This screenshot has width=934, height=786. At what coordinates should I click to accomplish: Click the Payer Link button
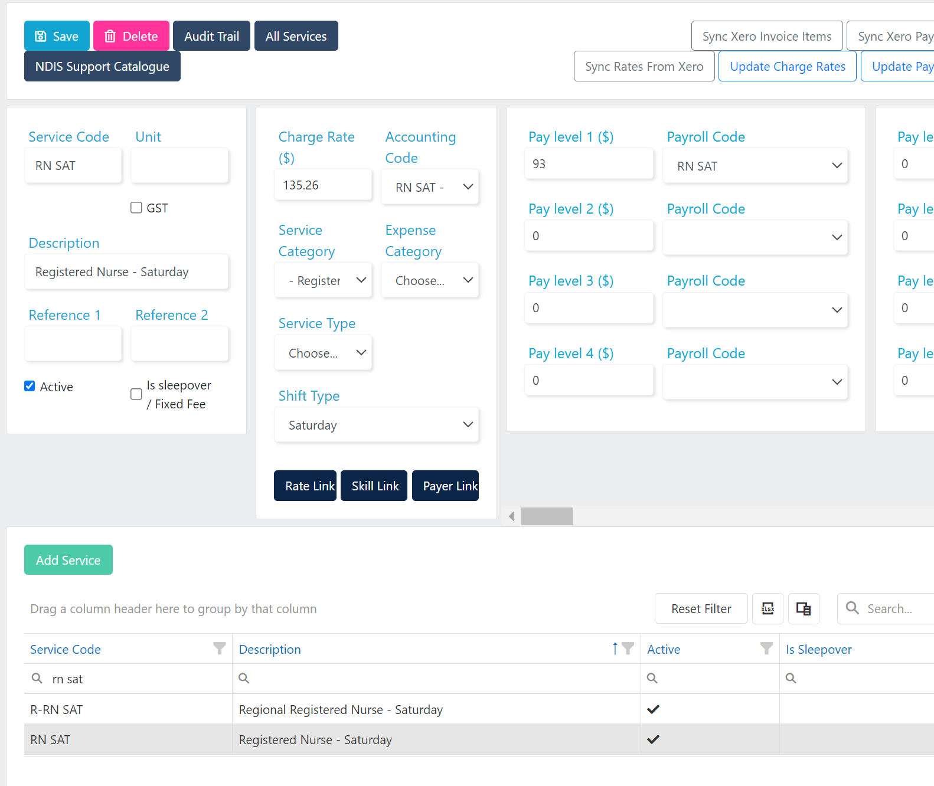(x=445, y=486)
